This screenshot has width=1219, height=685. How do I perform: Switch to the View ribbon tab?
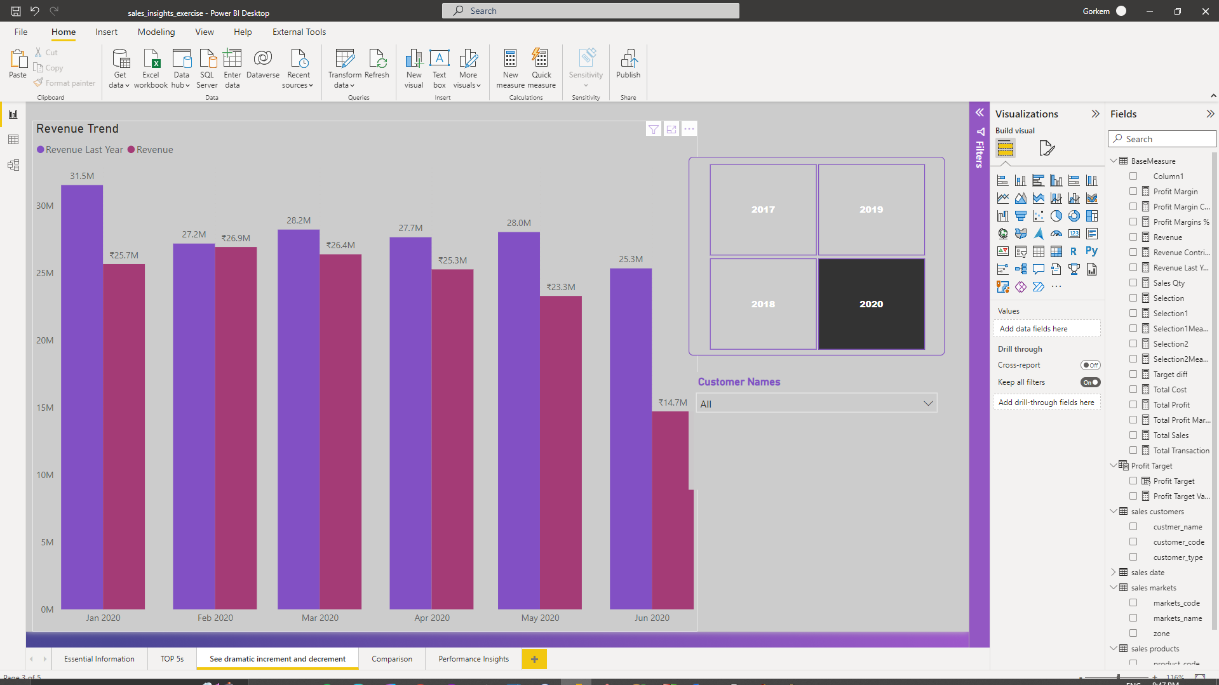205,32
